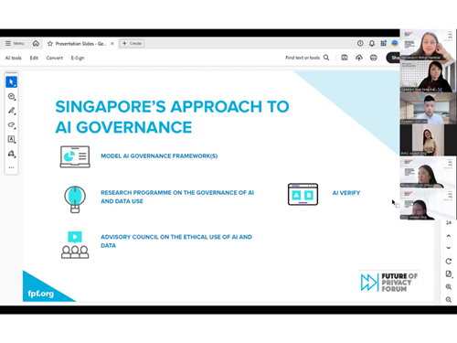Screen dimensions: 457x343
Task: Click the Share button
Action: 393,58
